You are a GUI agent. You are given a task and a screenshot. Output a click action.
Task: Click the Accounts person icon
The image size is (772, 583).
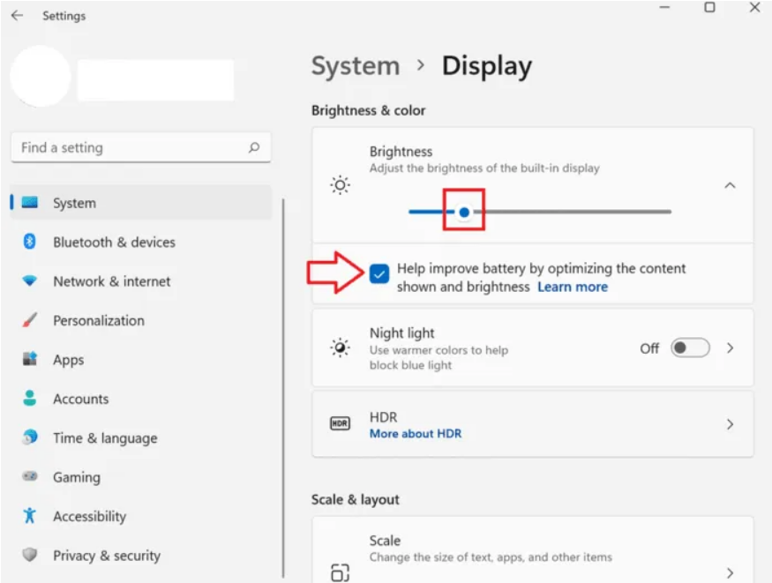coord(30,399)
